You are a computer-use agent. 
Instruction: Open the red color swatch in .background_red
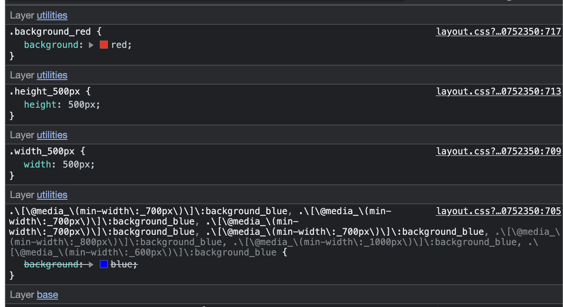point(103,45)
